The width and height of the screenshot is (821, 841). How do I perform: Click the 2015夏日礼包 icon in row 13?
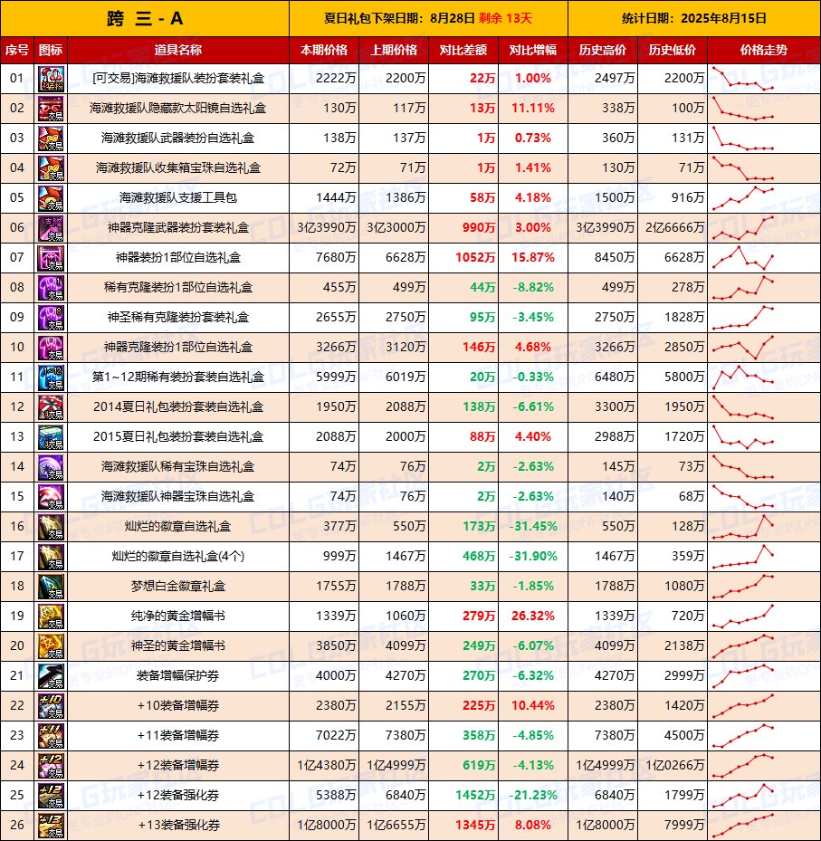(x=51, y=437)
